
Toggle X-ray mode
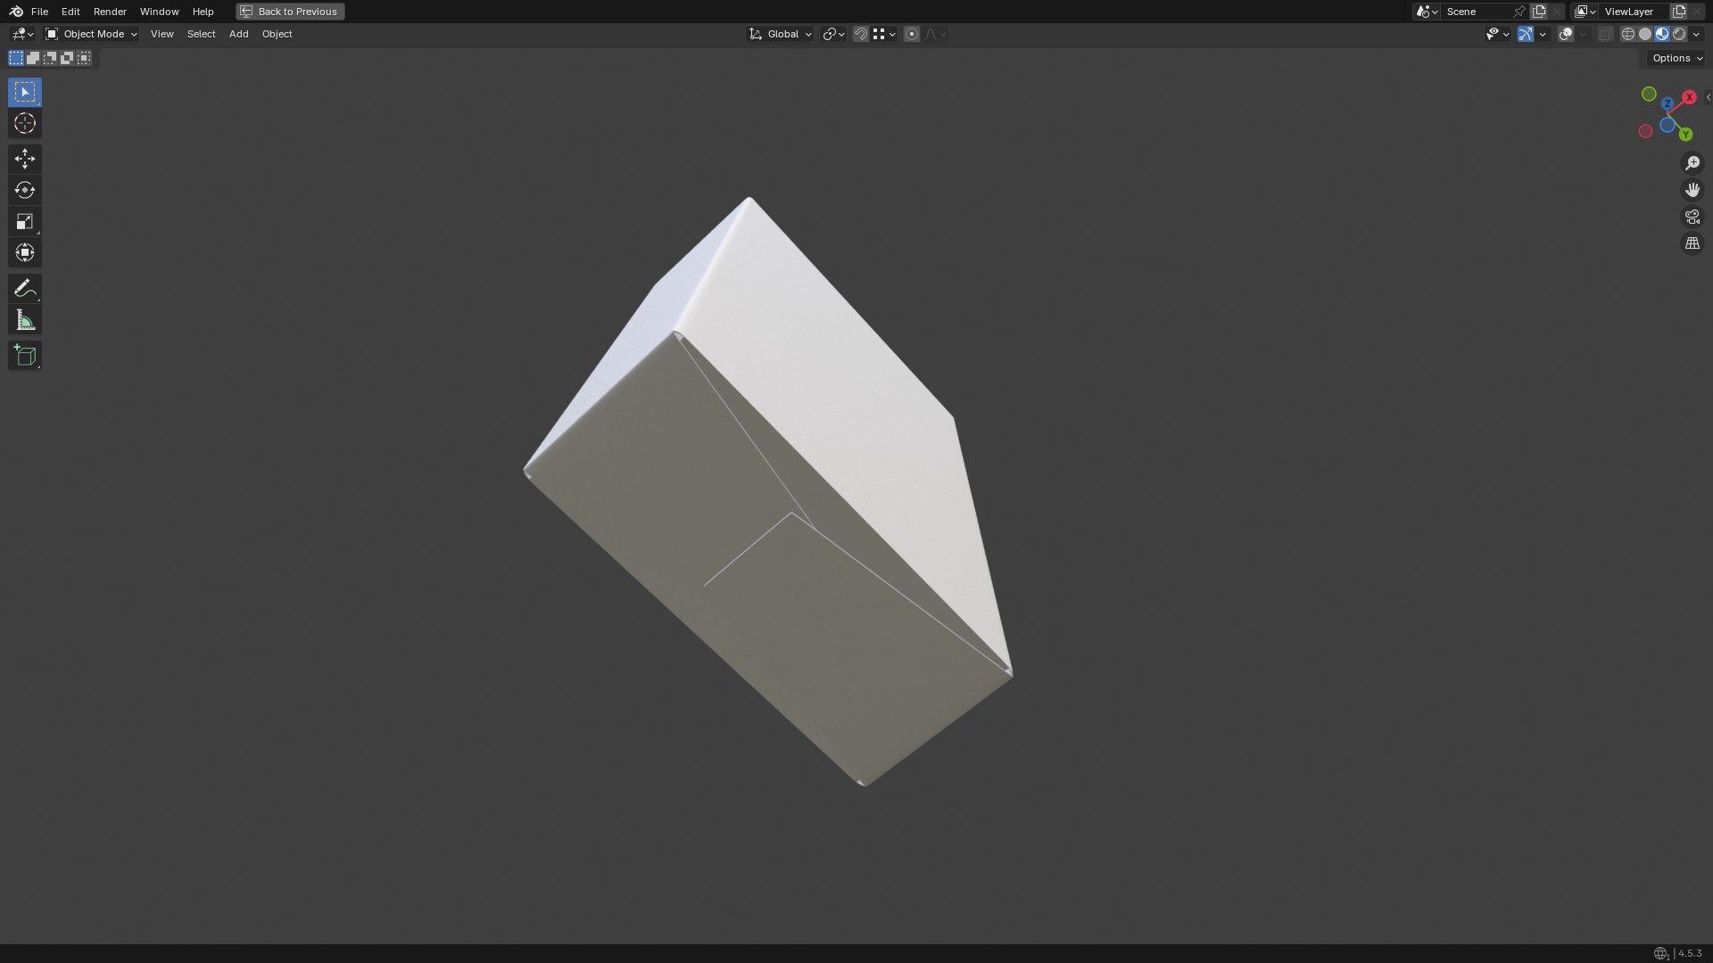(1605, 34)
